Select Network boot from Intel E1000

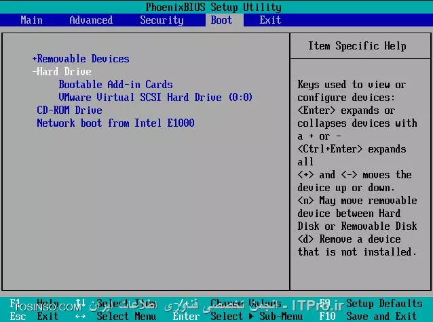point(115,123)
